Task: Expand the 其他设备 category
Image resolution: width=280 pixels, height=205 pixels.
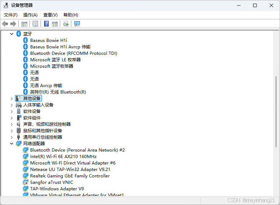Action: click(x=11, y=99)
